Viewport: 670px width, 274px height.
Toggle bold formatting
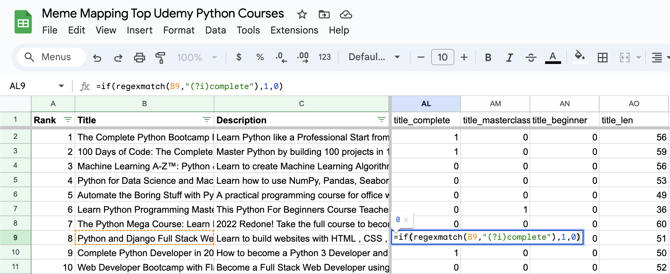[488, 57]
